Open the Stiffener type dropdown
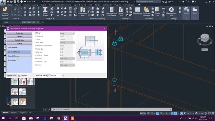Viewport: 215px width, 121px height. click(67, 33)
